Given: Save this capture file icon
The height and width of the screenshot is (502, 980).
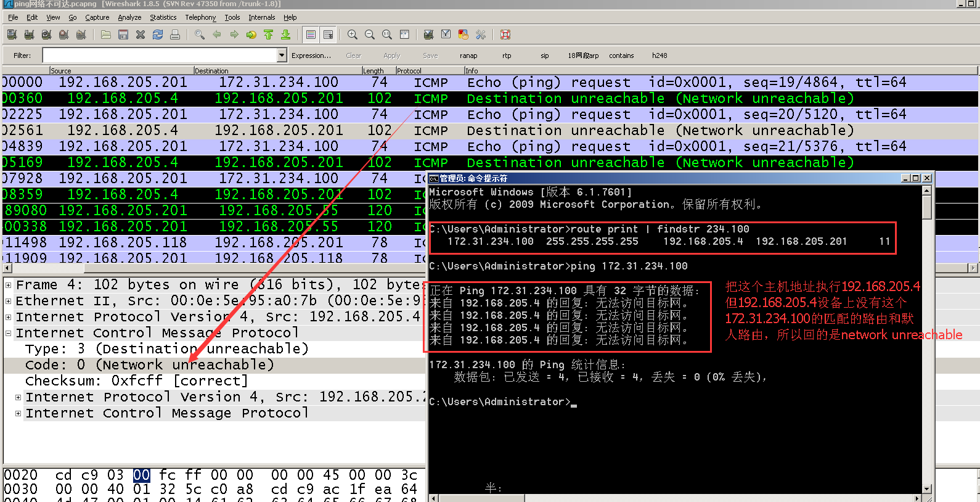Looking at the screenshot, I should click(123, 35).
